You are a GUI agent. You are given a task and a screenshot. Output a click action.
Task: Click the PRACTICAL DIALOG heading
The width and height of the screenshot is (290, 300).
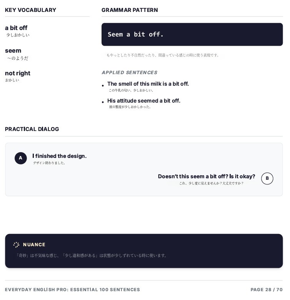[32, 129]
